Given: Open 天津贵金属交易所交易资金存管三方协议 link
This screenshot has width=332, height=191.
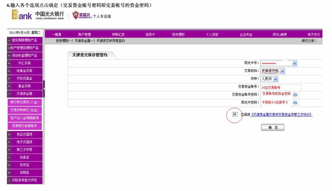Looking at the screenshot, I should [281, 114].
